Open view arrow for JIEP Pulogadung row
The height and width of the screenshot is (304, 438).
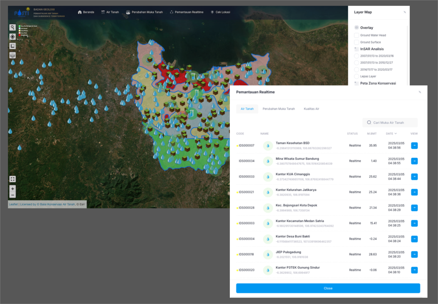tap(414, 254)
